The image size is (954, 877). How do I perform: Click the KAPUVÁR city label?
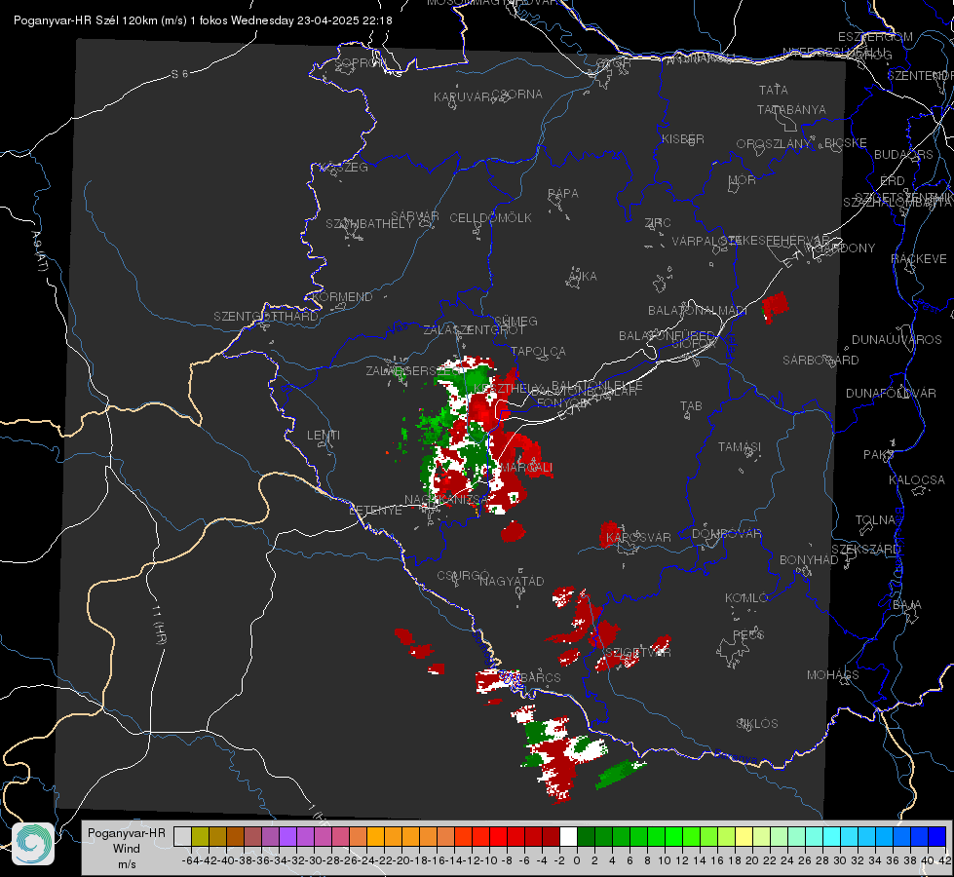(463, 97)
